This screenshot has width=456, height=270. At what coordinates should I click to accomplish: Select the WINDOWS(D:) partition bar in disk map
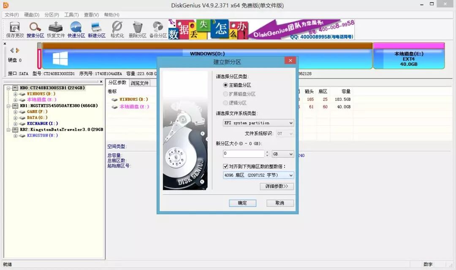[x=207, y=56]
